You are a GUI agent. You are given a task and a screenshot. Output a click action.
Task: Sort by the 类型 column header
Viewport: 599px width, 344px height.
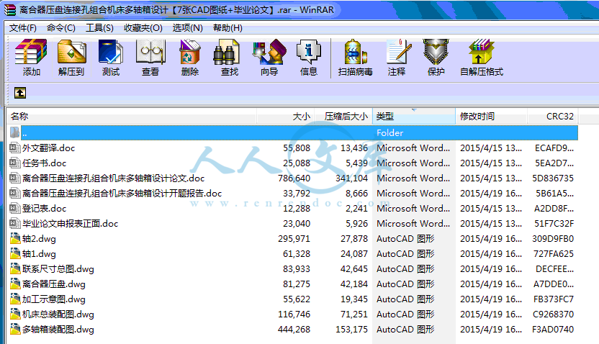pos(414,116)
